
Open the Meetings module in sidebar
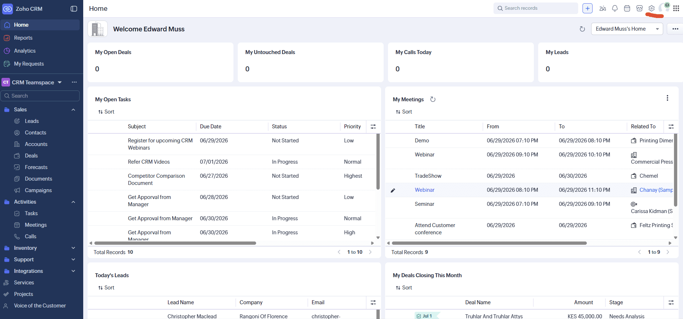36,225
